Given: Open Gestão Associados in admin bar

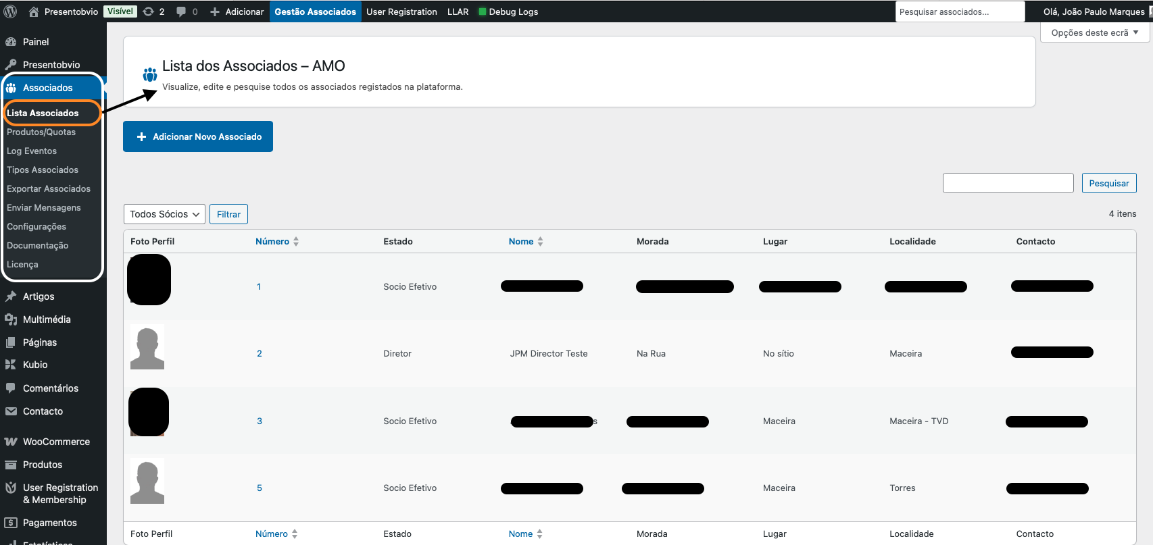Looking at the screenshot, I should pyautogui.click(x=316, y=11).
